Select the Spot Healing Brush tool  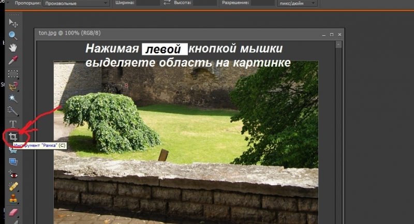[x=13, y=187]
